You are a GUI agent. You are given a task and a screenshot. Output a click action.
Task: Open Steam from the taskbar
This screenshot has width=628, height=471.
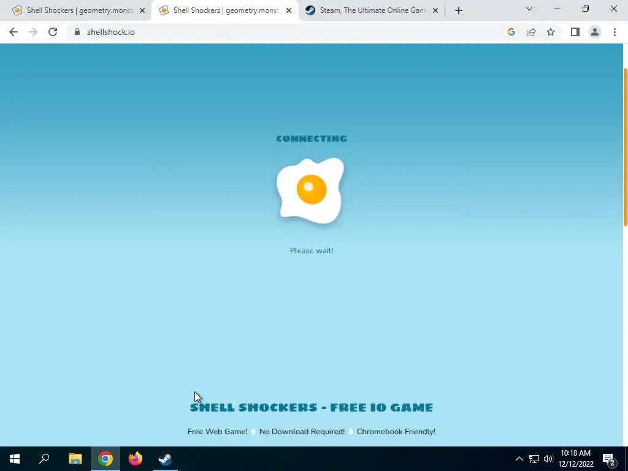(x=166, y=459)
